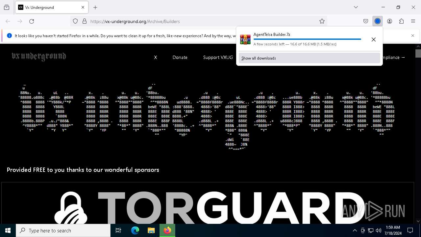Select Firefox taskbar icon
Viewport: 421px width, 237px height.
(167, 230)
